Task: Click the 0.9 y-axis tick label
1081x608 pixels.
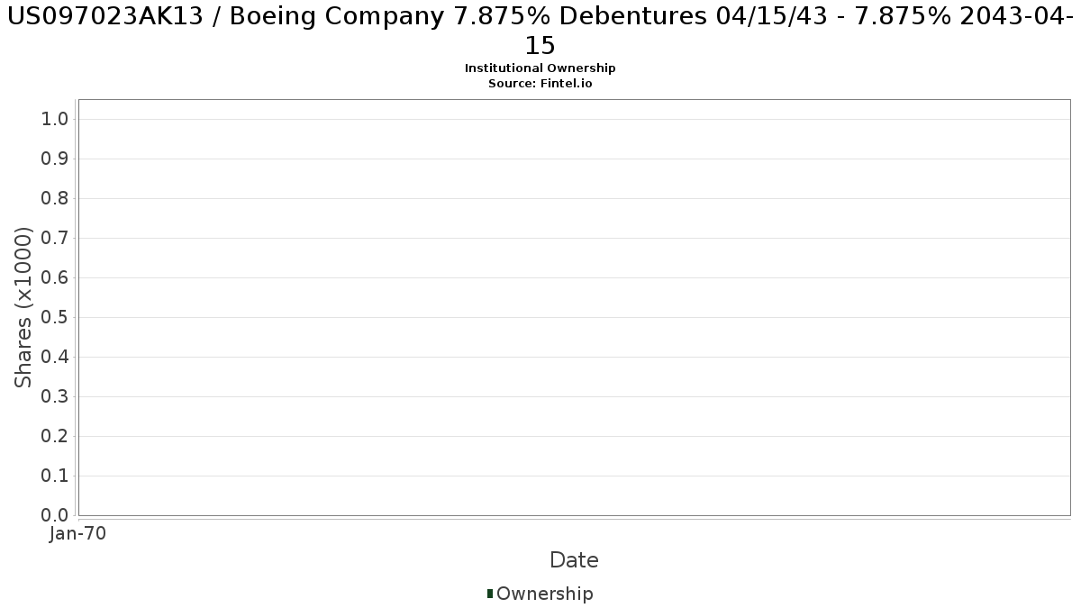Action: click(x=56, y=159)
